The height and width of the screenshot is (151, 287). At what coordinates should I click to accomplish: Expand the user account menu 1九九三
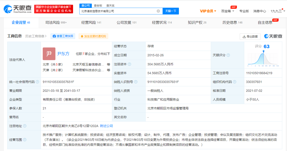278,11
